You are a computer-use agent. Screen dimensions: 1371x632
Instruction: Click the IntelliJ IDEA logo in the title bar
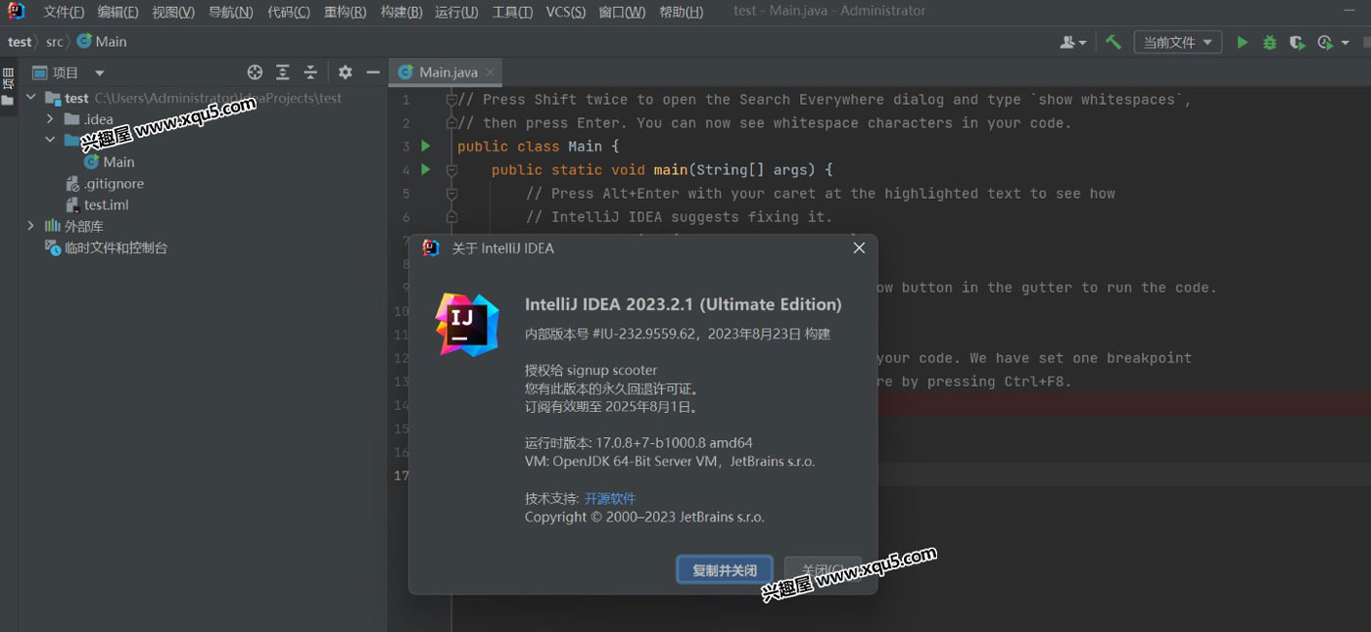click(16, 12)
